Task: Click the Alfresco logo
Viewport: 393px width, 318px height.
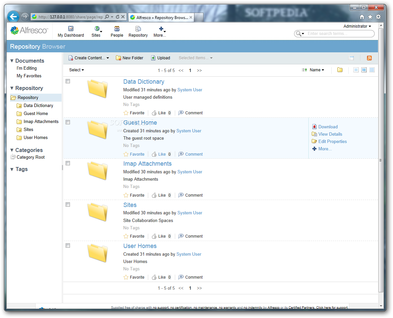Action: click(x=29, y=30)
